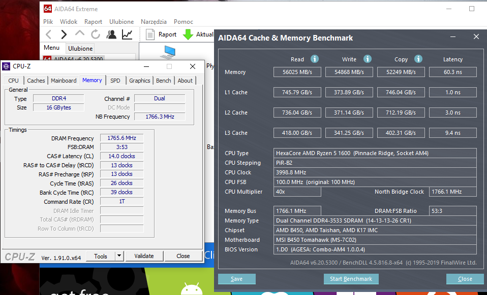Click the Copy column info icon
The height and width of the screenshot is (295, 487).
pyautogui.click(x=418, y=59)
